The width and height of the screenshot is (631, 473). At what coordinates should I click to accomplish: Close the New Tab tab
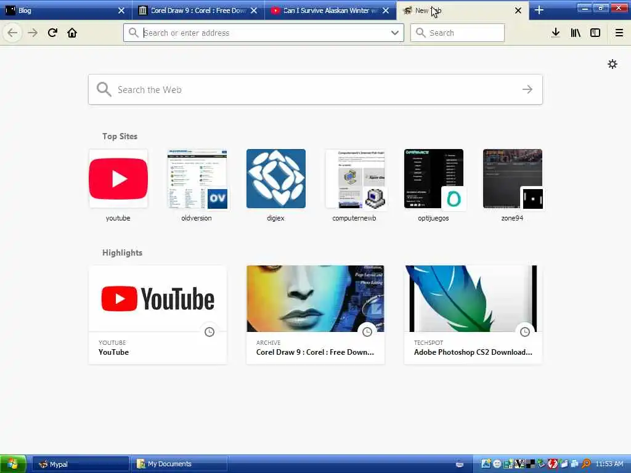[518, 10]
